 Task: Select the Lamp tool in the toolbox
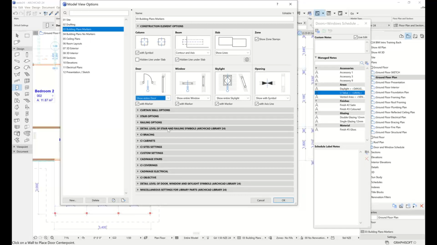(x=17, y=114)
